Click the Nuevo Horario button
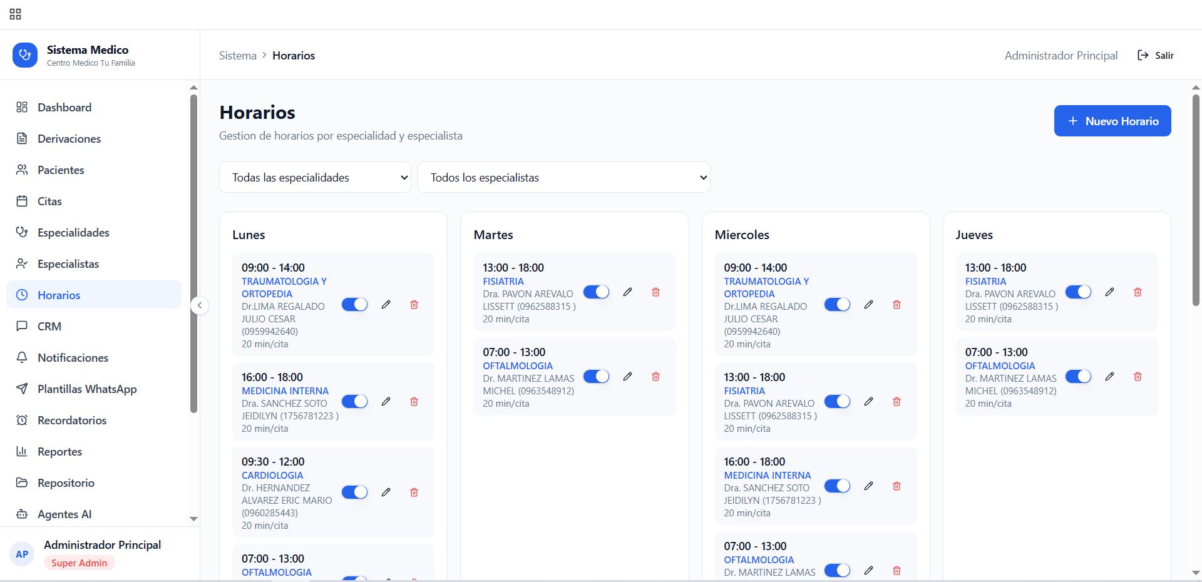The height and width of the screenshot is (582, 1202). pyautogui.click(x=1112, y=121)
